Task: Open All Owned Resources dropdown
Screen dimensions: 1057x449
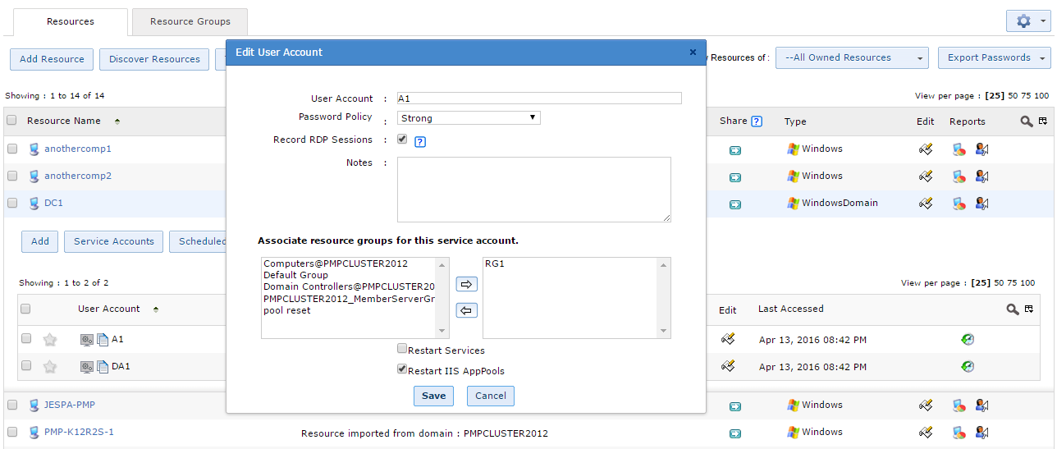Action: (852, 57)
